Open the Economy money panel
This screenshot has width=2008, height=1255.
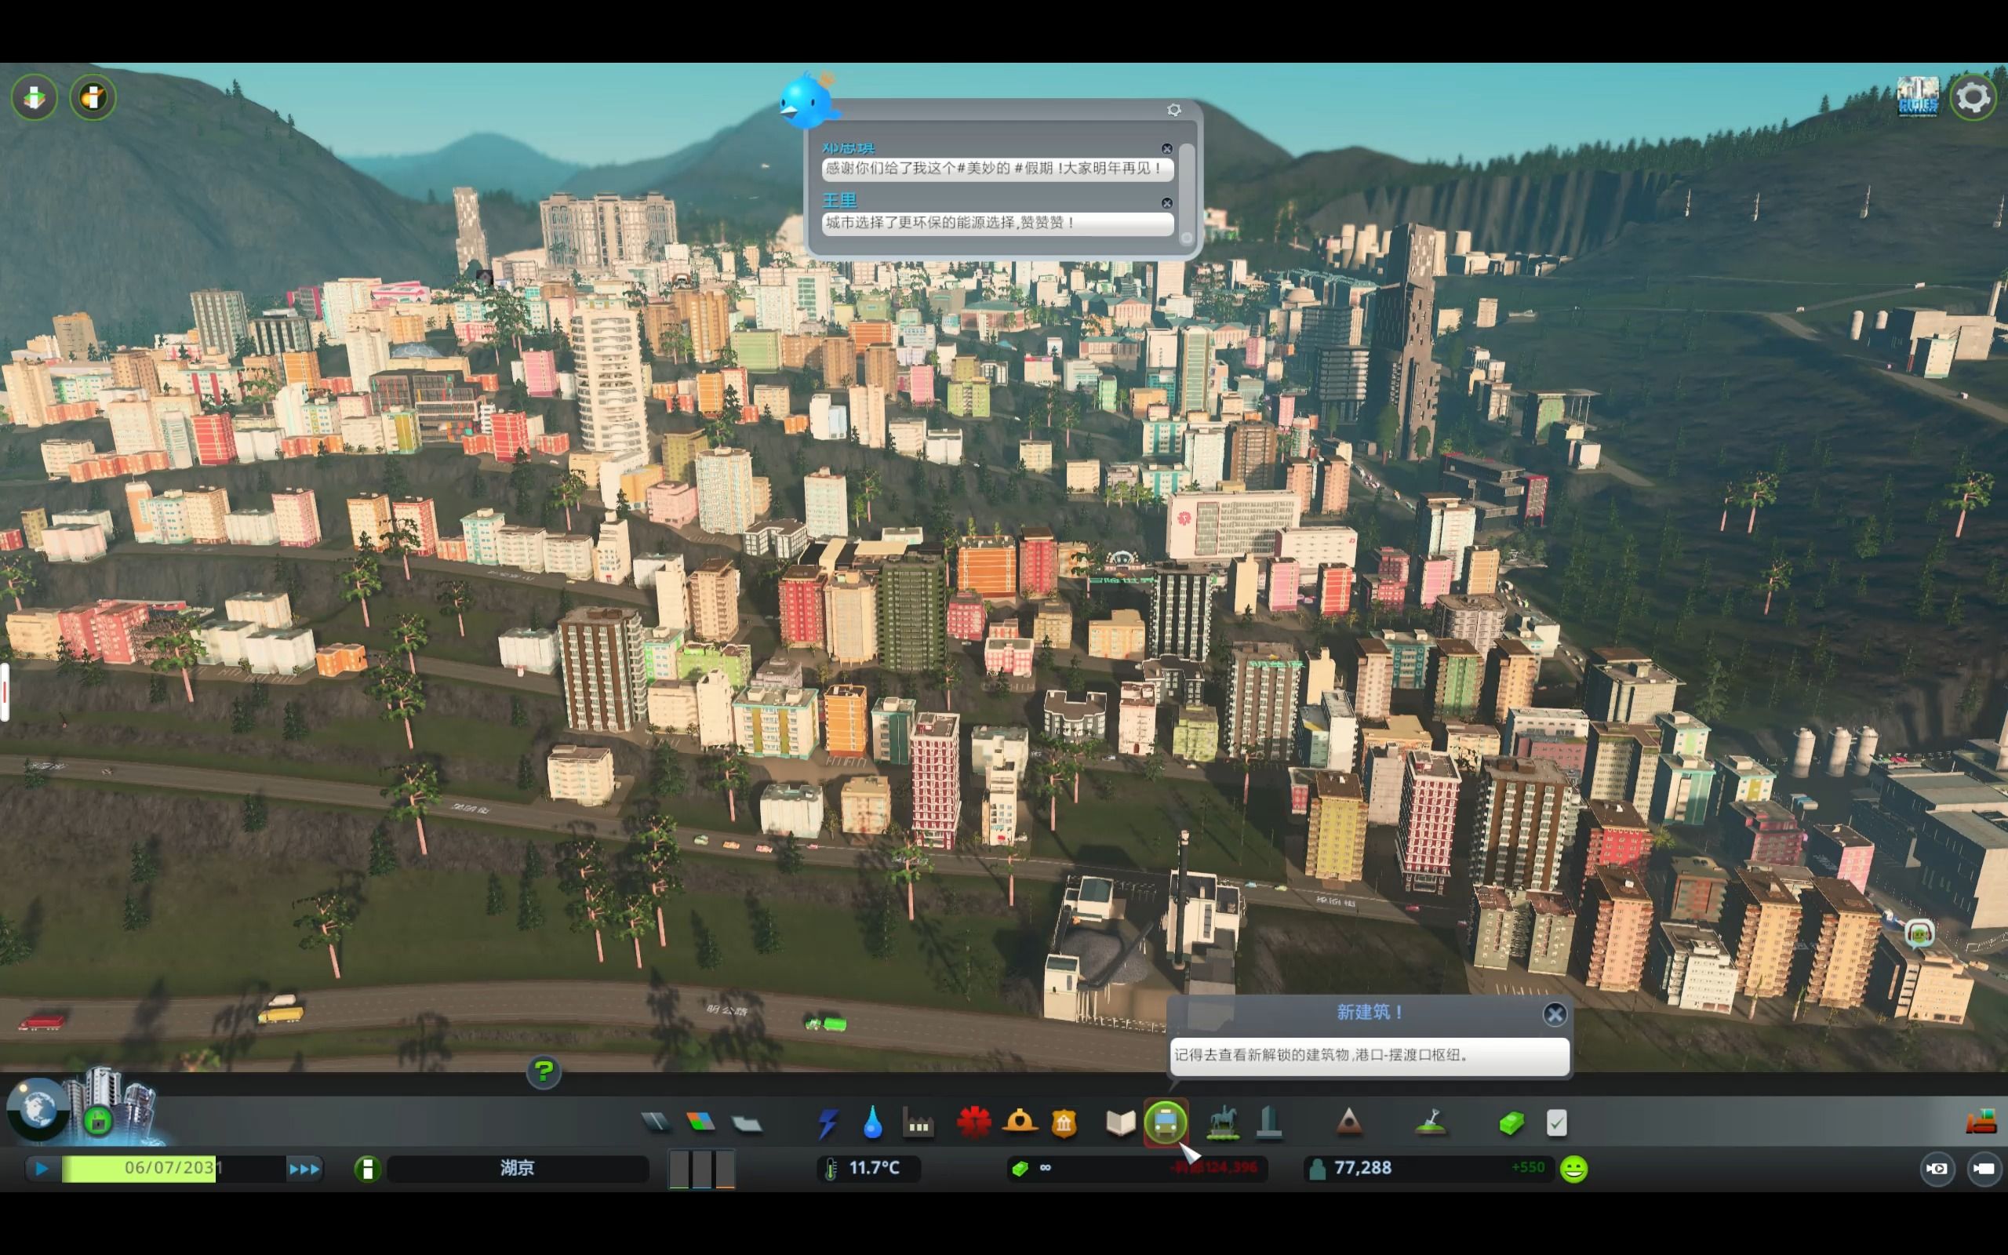point(1511,1123)
